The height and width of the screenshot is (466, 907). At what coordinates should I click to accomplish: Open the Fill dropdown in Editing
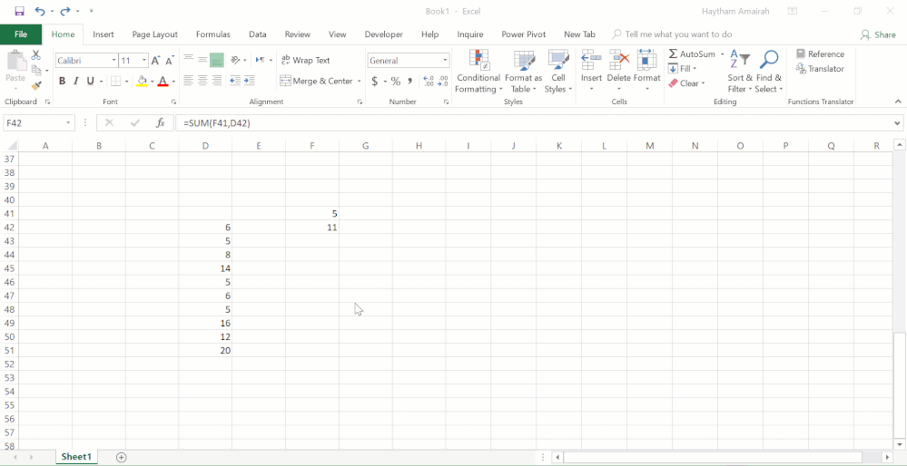[x=683, y=69]
